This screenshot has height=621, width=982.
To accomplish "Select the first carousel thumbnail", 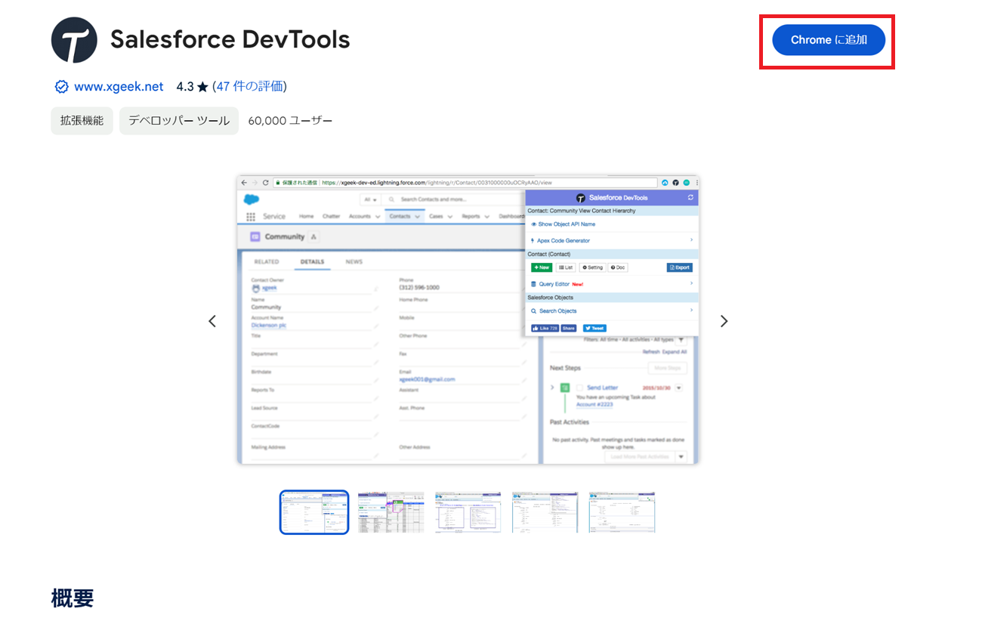I will coord(313,511).
